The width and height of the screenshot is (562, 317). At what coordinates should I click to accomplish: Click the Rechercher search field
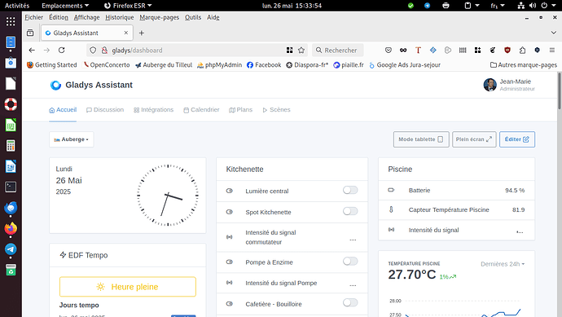click(338, 51)
